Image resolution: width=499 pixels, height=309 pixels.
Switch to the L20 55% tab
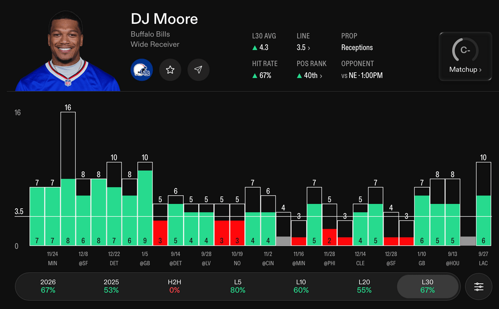364,286
